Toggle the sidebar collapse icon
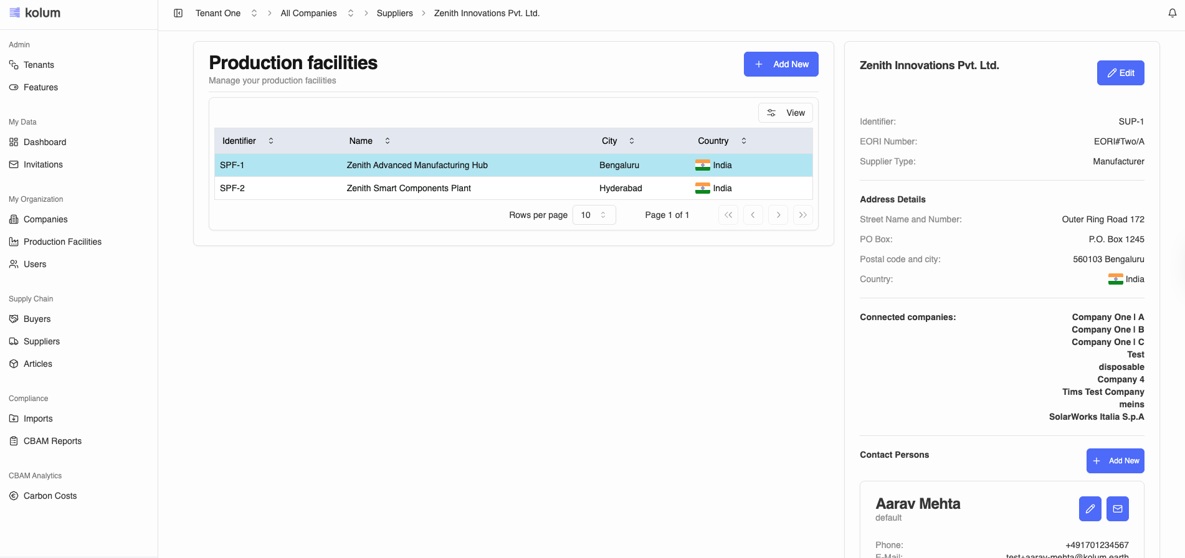The width and height of the screenshot is (1185, 558). coord(178,13)
